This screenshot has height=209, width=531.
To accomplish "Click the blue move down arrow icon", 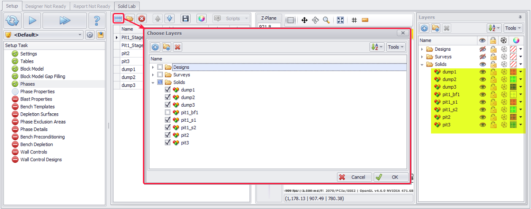I will 169,19.
